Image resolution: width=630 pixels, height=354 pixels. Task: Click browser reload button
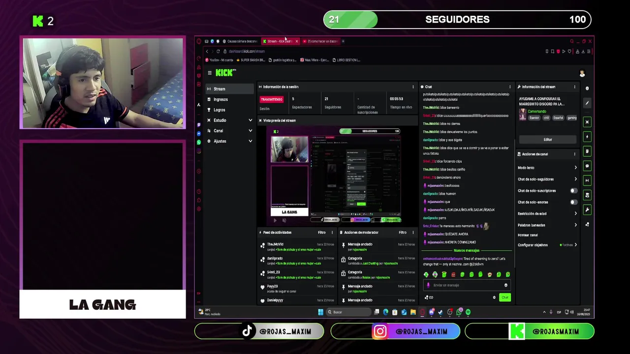pyautogui.click(x=218, y=51)
